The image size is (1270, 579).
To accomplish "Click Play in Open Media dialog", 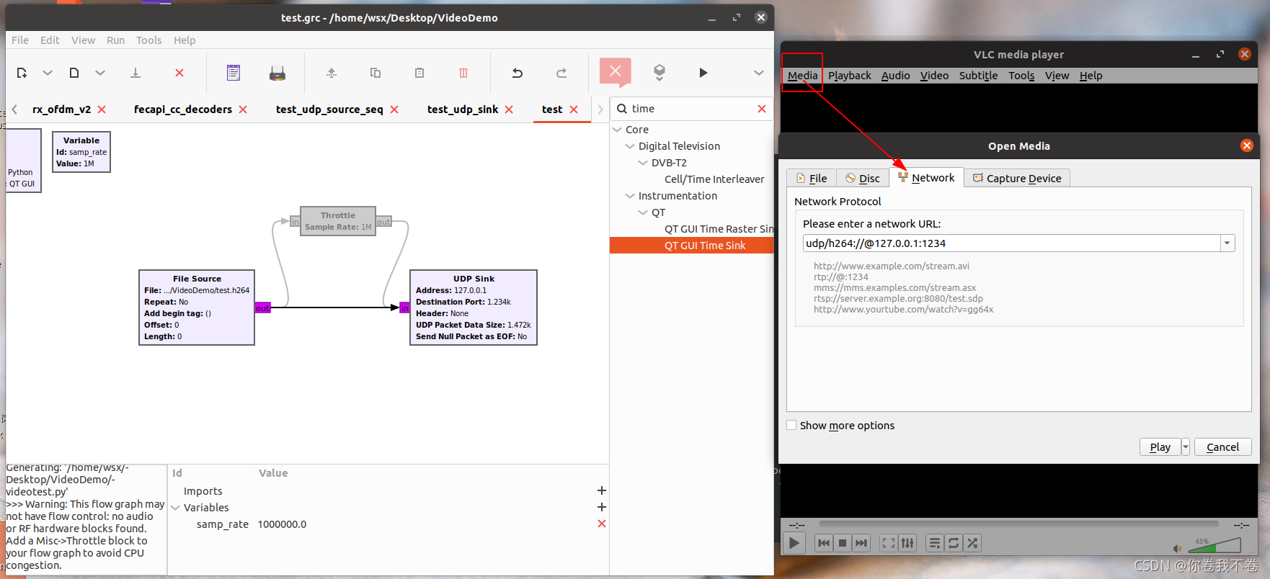I will pos(1160,447).
